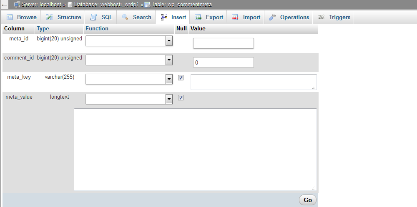Image resolution: width=417 pixels, height=207 pixels.
Task: Switch to the Insert tab
Action: [173, 17]
